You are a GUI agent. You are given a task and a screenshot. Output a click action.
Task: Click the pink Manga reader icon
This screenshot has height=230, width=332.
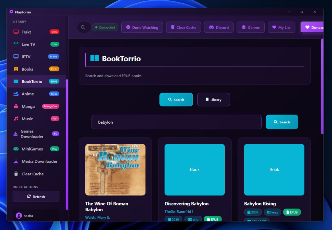(16, 106)
